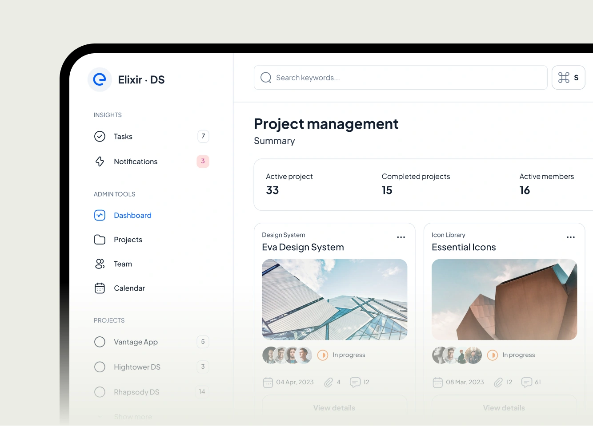Click the Essential Icons card title
The width and height of the screenshot is (593, 426).
click(464, 247)
